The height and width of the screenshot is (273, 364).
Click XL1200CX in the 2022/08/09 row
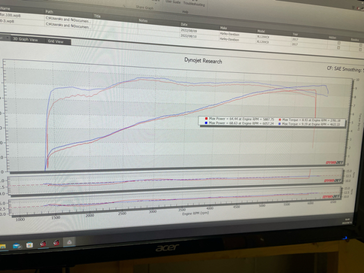(262, 37)
